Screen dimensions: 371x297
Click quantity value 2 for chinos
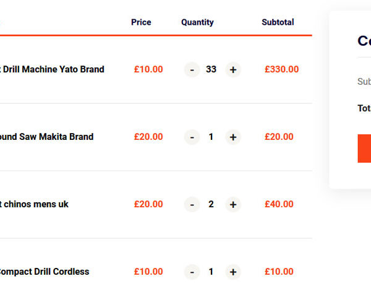(211, 204)
